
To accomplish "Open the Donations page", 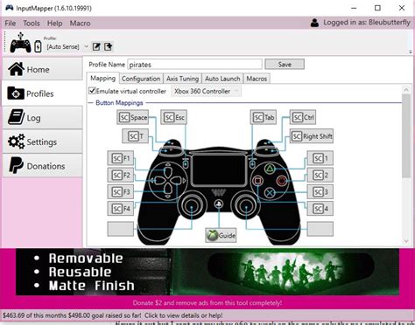I will click(43, 166).
